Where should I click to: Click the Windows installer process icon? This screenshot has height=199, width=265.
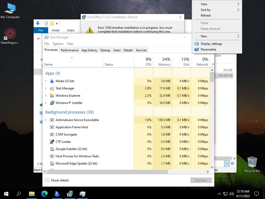click(x=52, y=103)
